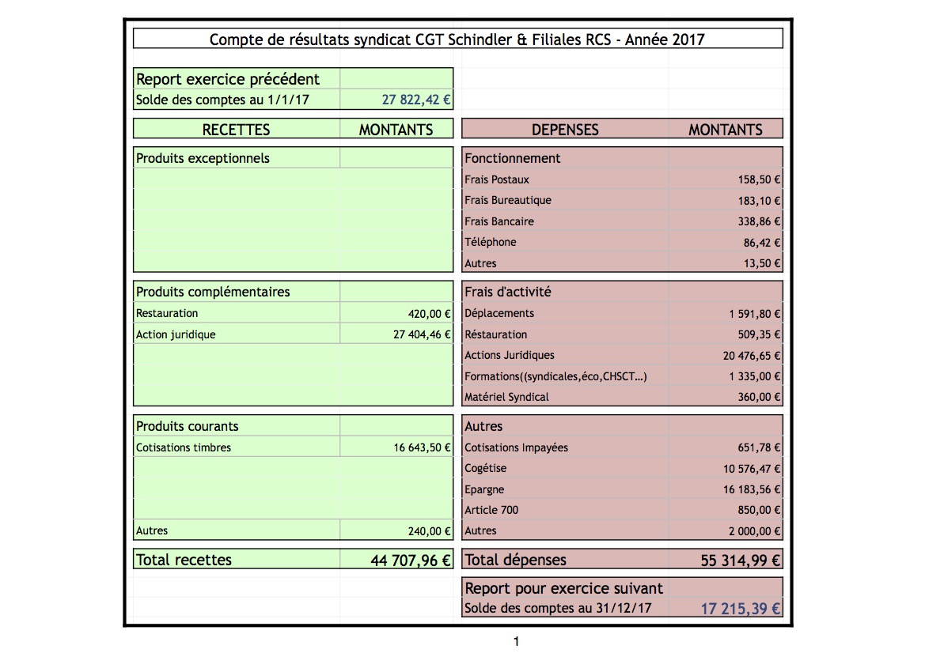Select the value 27 822,42 €
Image resolution: width=925 pixels, height=653 pixels.
point(416,100)
